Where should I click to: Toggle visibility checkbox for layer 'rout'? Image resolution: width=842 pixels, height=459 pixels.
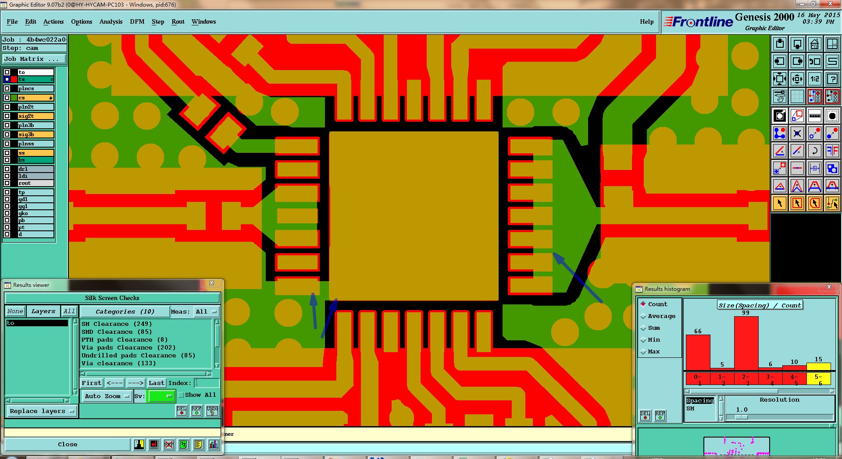[7, 183]
